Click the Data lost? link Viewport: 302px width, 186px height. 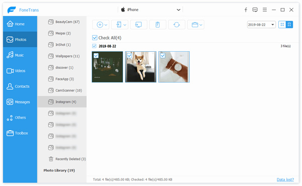point(285,179)
